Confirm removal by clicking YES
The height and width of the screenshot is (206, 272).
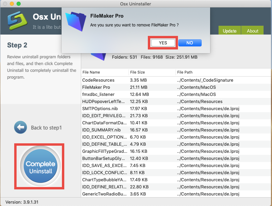tap(162, 43)
